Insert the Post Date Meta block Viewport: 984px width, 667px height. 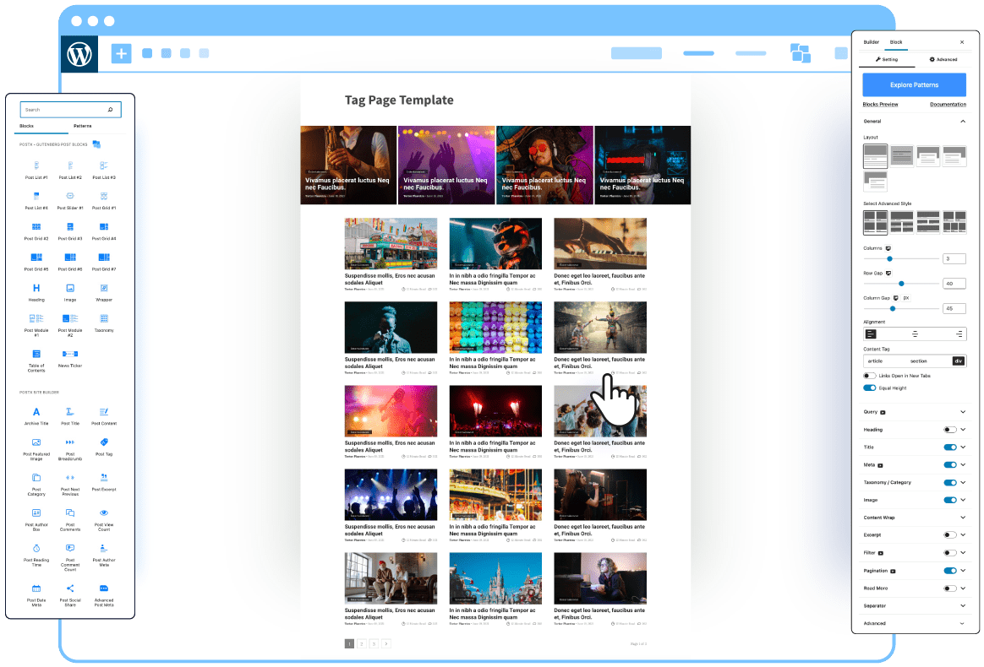click(x=36, y=595)
